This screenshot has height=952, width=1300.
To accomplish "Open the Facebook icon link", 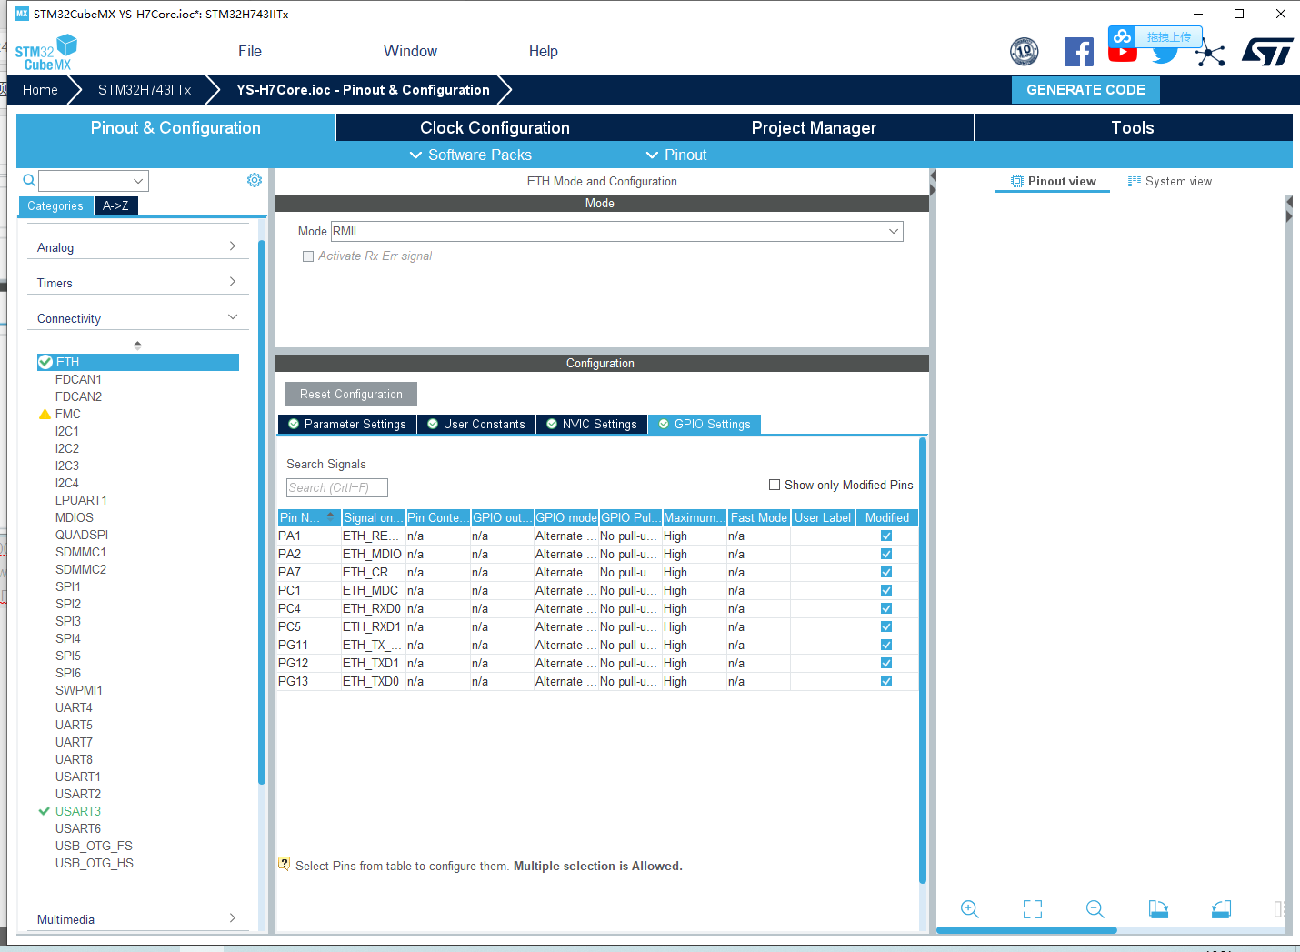I will click(1079, 52).
